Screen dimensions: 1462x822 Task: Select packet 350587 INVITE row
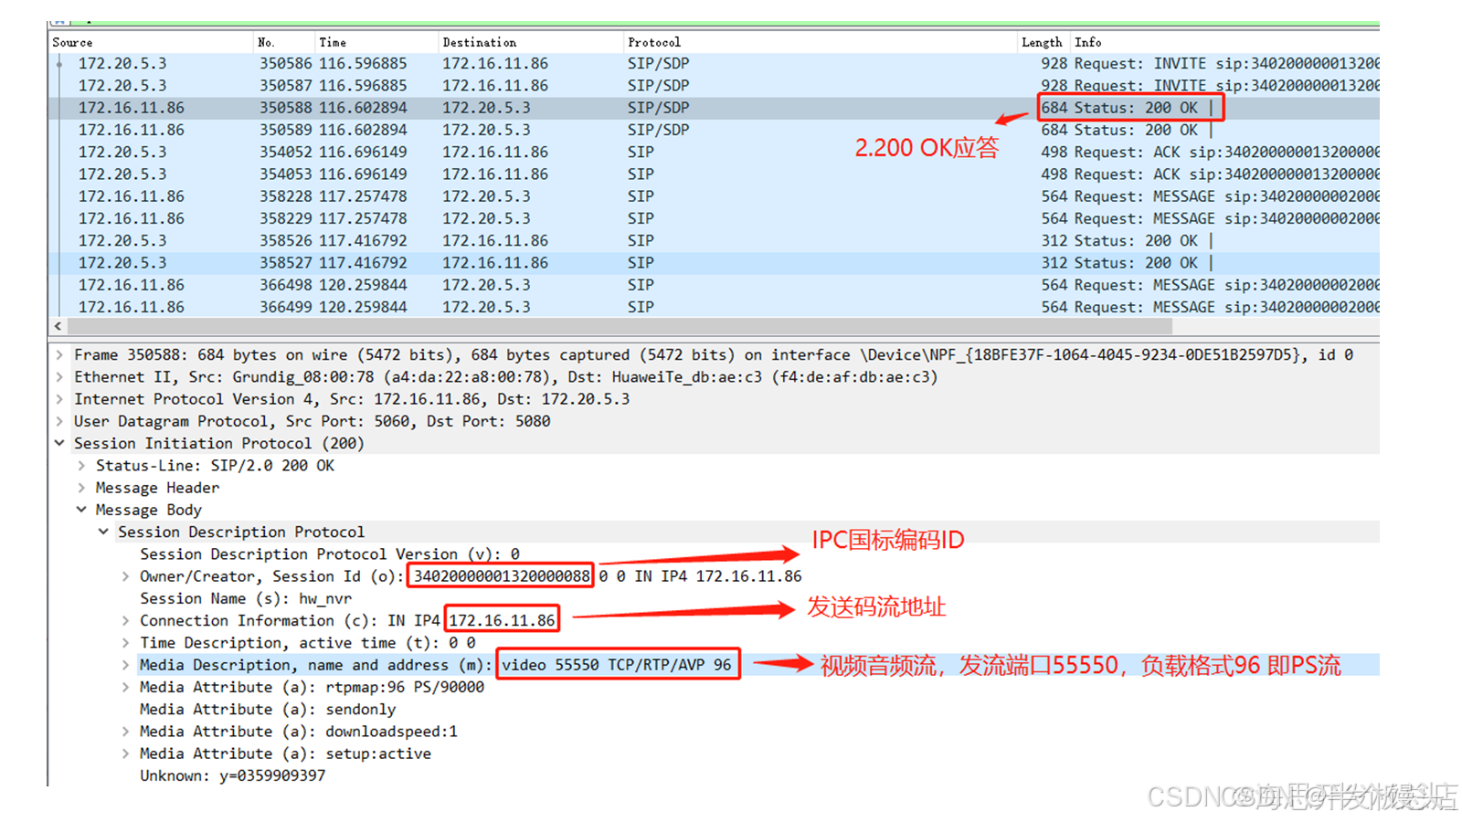(x=714, y=85)
